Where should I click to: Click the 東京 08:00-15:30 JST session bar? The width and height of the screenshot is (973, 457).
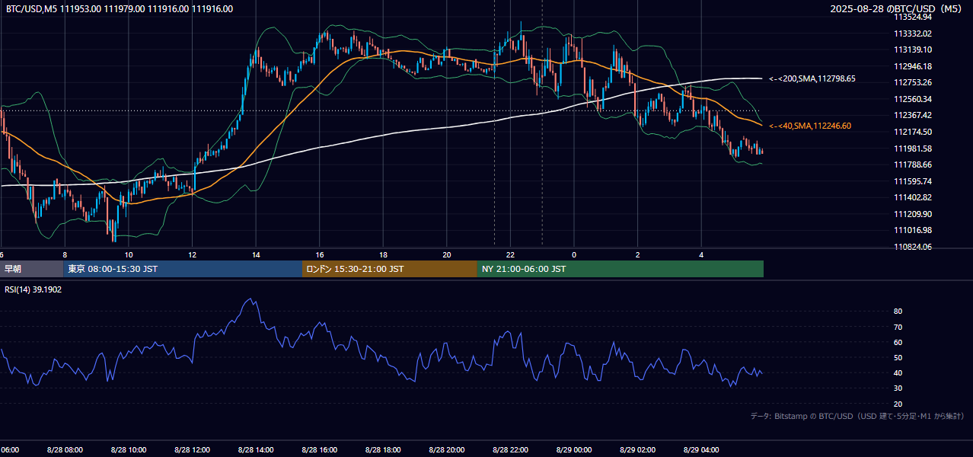point(183,269)
